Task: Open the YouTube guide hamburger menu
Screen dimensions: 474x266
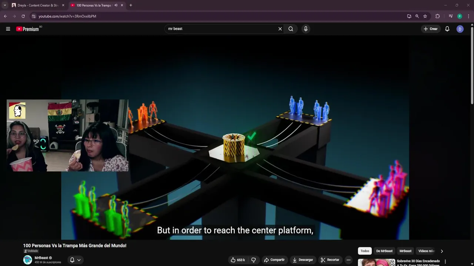Action: (8, 29)
